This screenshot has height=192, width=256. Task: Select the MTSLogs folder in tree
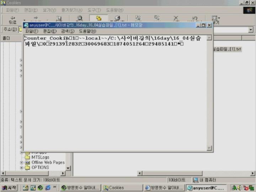click(x=40, y=157)
